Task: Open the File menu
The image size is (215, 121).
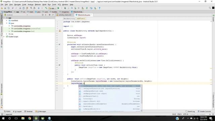Action: [2, 4]
